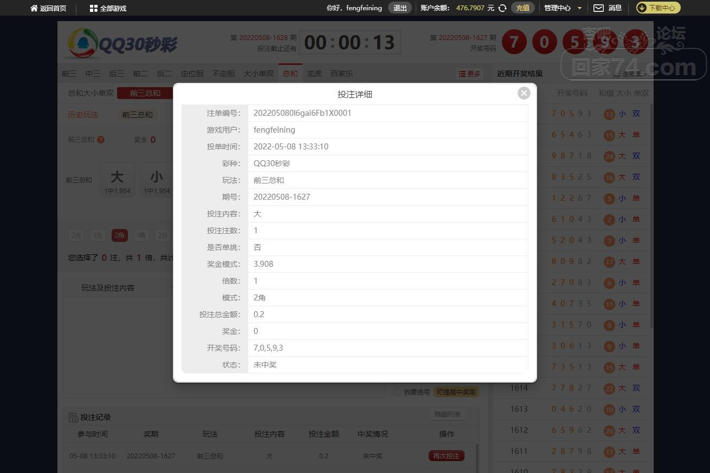710x473 pixels.
Task: Click sum badge 5 in results list
Action: pos(609,199)
